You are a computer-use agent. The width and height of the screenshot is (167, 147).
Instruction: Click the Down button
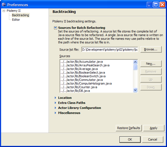[x=151, y=87]
